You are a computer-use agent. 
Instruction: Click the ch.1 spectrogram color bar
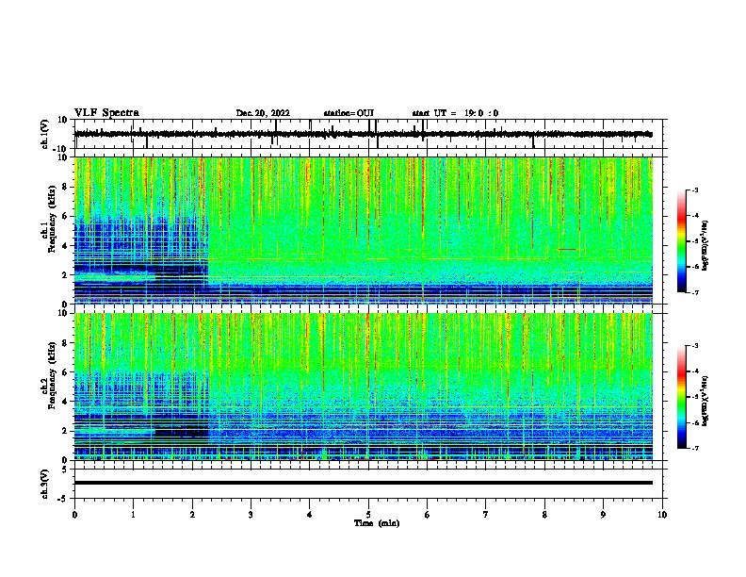[682, 241]
